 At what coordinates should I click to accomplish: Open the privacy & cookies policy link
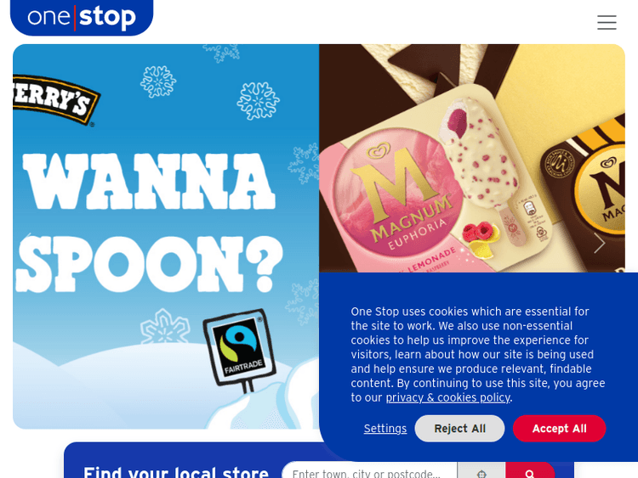(x=447, y=397)
